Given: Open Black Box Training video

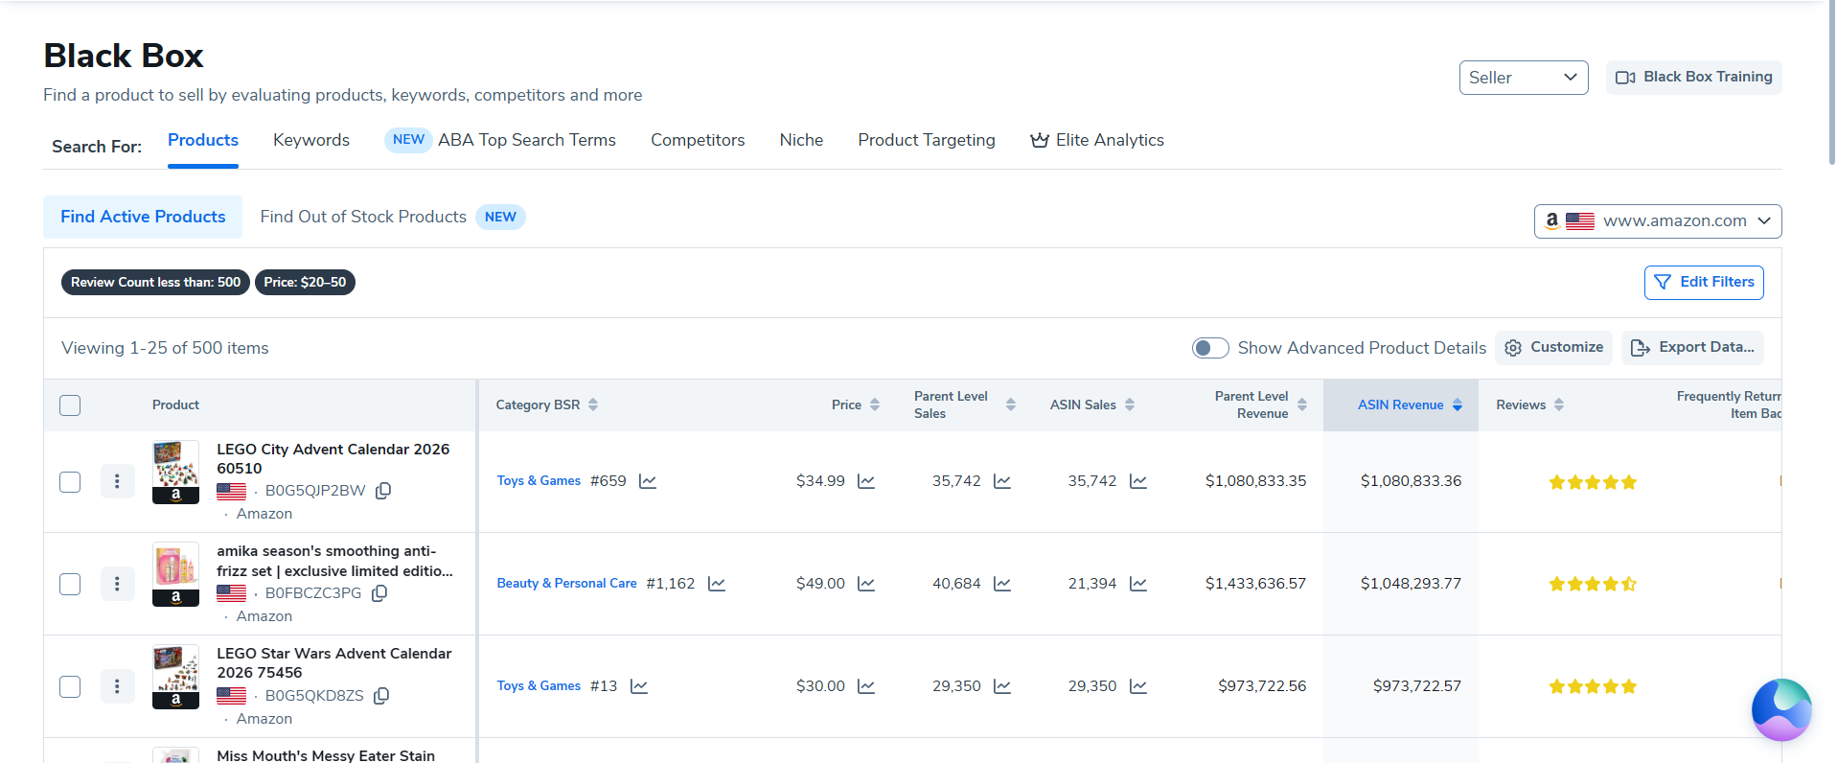Looking at the screenshot, I should tap(1694, 78).
